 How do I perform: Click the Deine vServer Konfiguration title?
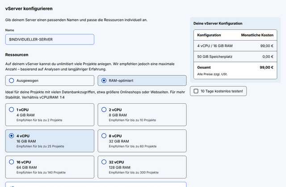click(218, 23)
